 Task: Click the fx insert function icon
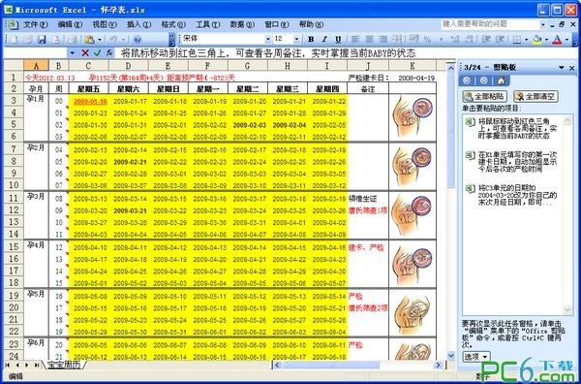click(109, 53)
